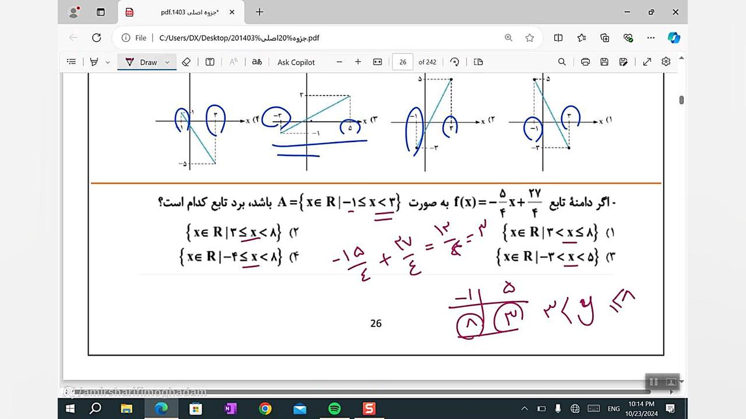Launch OneNote from the taskbar

(230, 409)
